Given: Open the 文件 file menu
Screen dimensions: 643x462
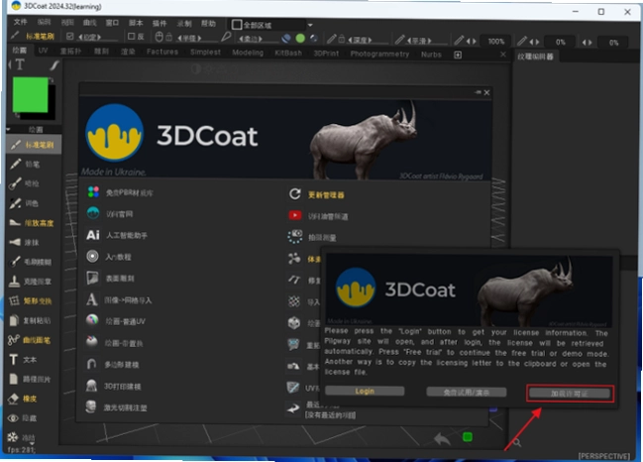Looking at the screenshot, I should (20, 22).
